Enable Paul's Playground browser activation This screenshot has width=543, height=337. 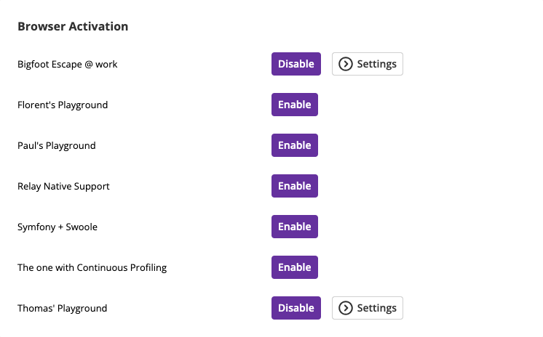[295, 145]
